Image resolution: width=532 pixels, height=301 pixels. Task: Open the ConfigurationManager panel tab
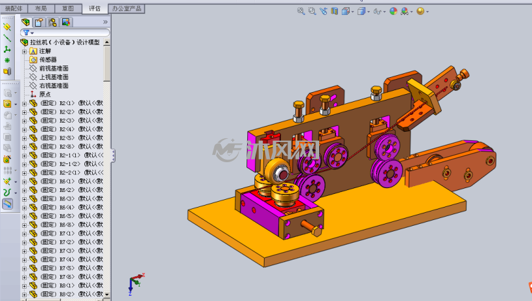(53, 23)
